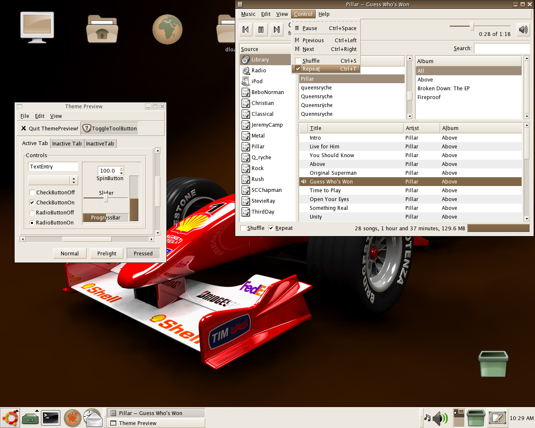The height and width of the screenshot is (428, 535).
Task: Click the panel trash applet
Action: (x=476, y=418)
